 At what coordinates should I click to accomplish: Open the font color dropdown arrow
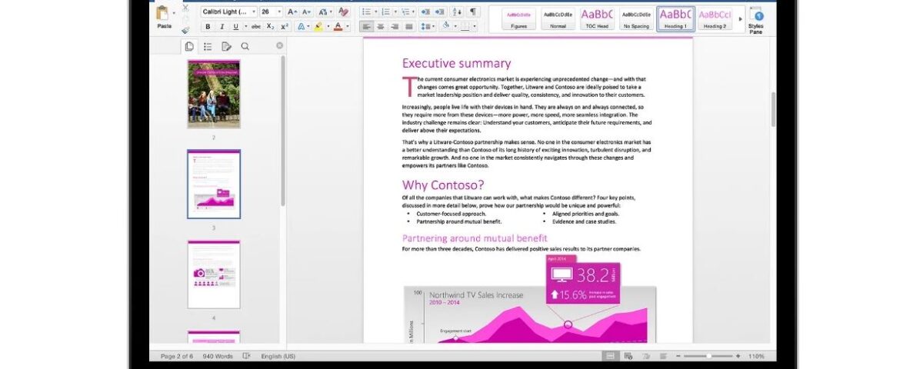(x=347, y=27)
